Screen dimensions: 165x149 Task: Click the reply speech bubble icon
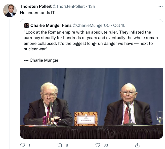click(23, 145)
